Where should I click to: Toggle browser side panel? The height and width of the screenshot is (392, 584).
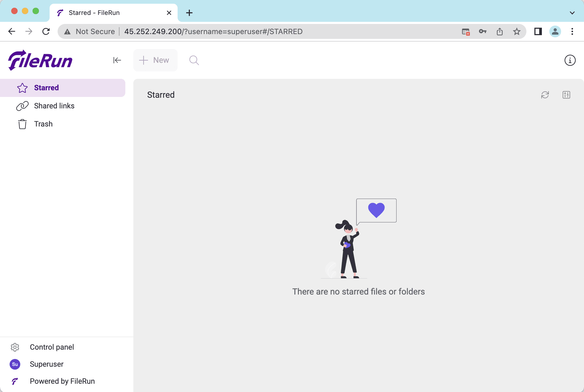538,31
